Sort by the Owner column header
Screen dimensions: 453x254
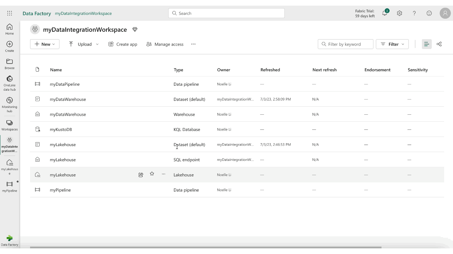tap(224, 69)
